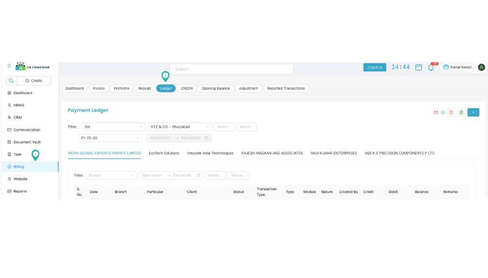This screenshot has width=488, height=278.
Task: Open the Gst filter dropdown
Action: (x=113, y=126)
